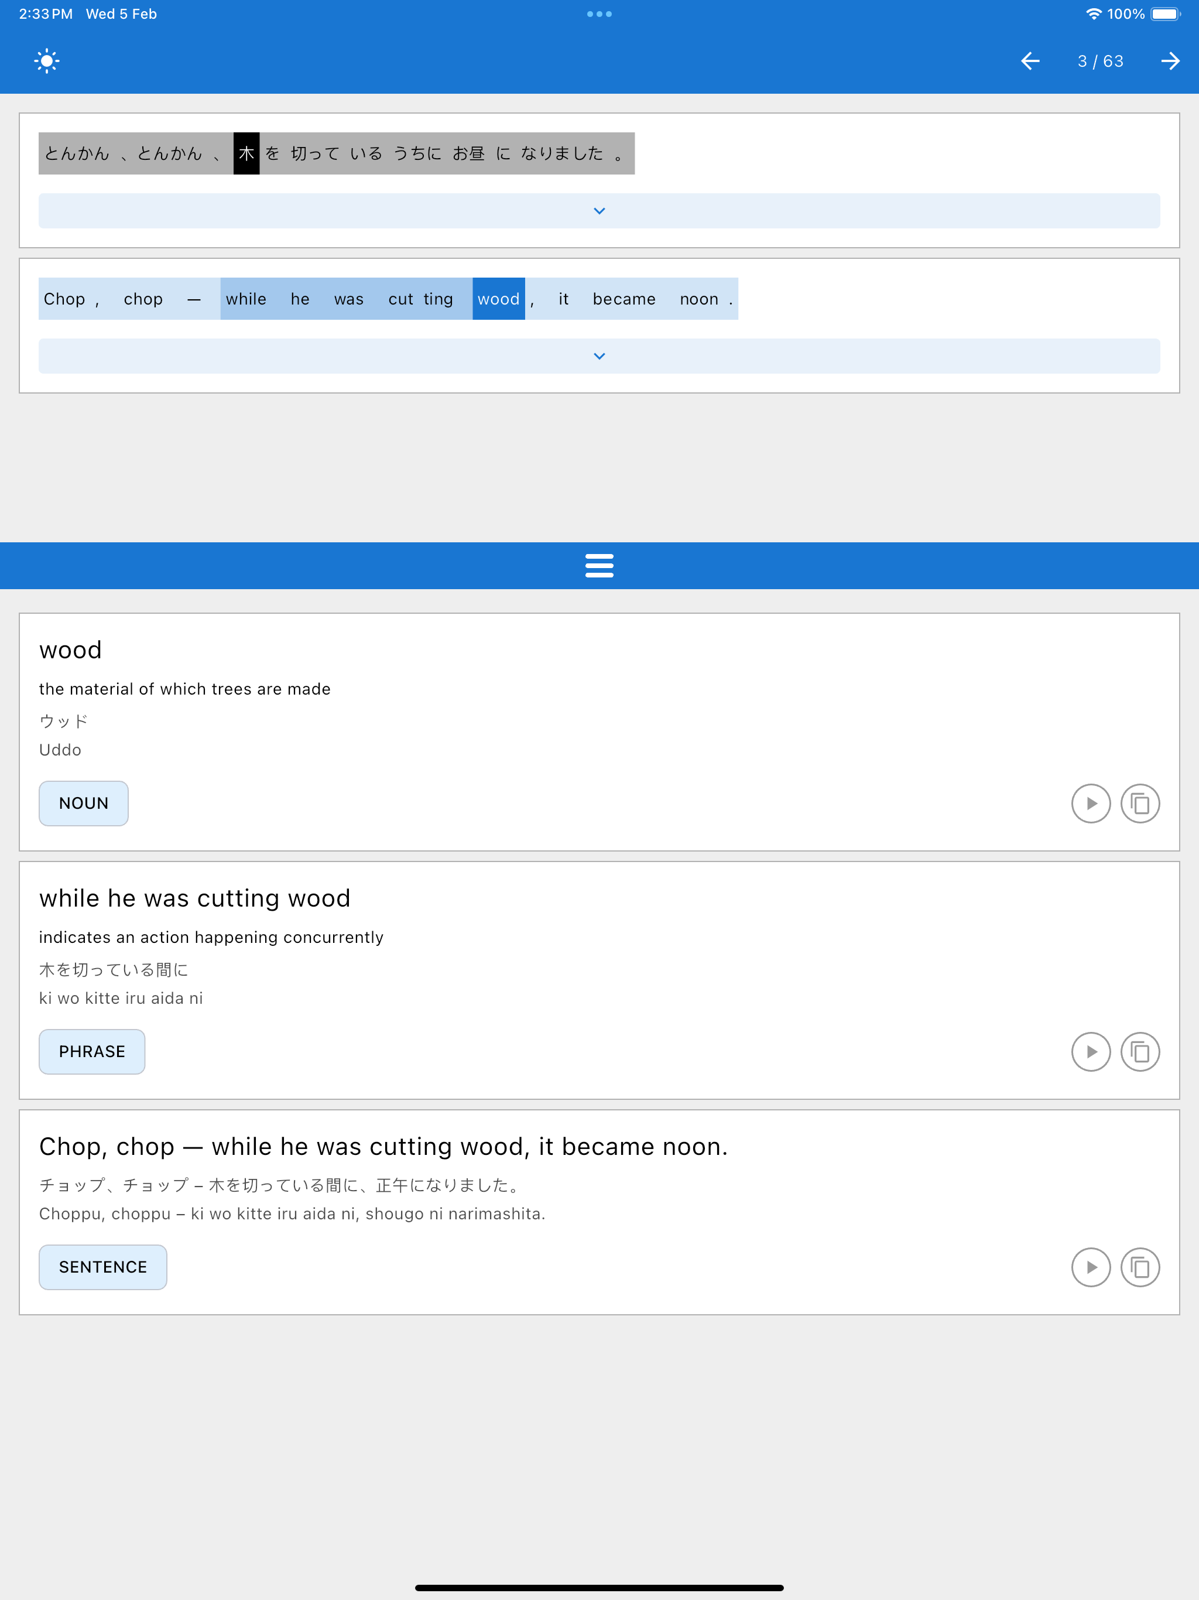1199x1600 pixels.
Task: Tap the NOUN tag button
Action: tap(84, 803)
